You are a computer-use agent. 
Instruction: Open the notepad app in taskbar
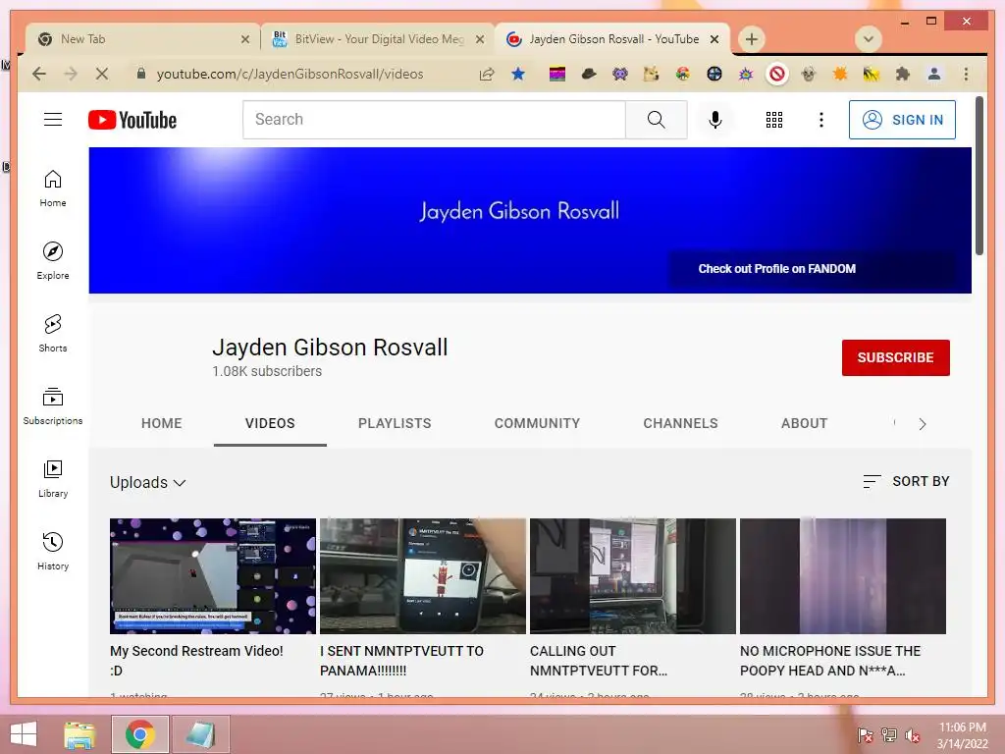point(200,734)
